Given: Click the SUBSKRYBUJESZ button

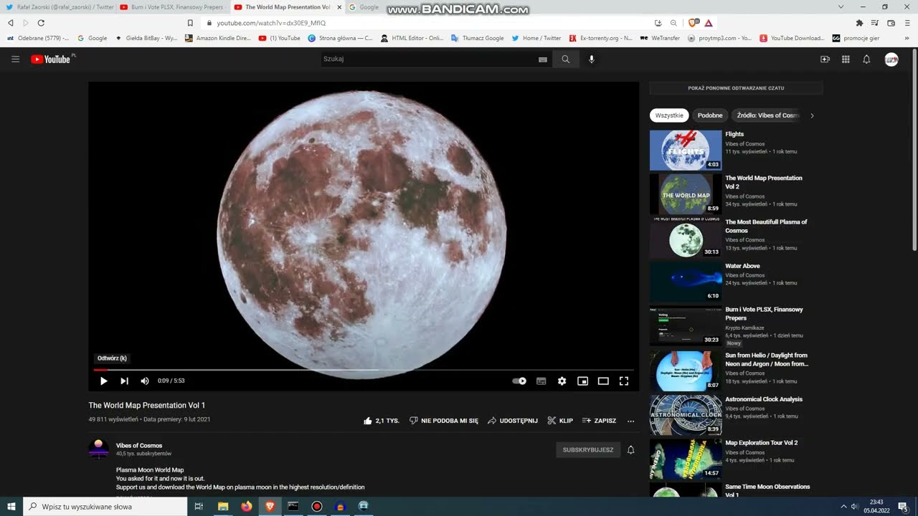Looking at the screenshot, I should tap(588, 450).
